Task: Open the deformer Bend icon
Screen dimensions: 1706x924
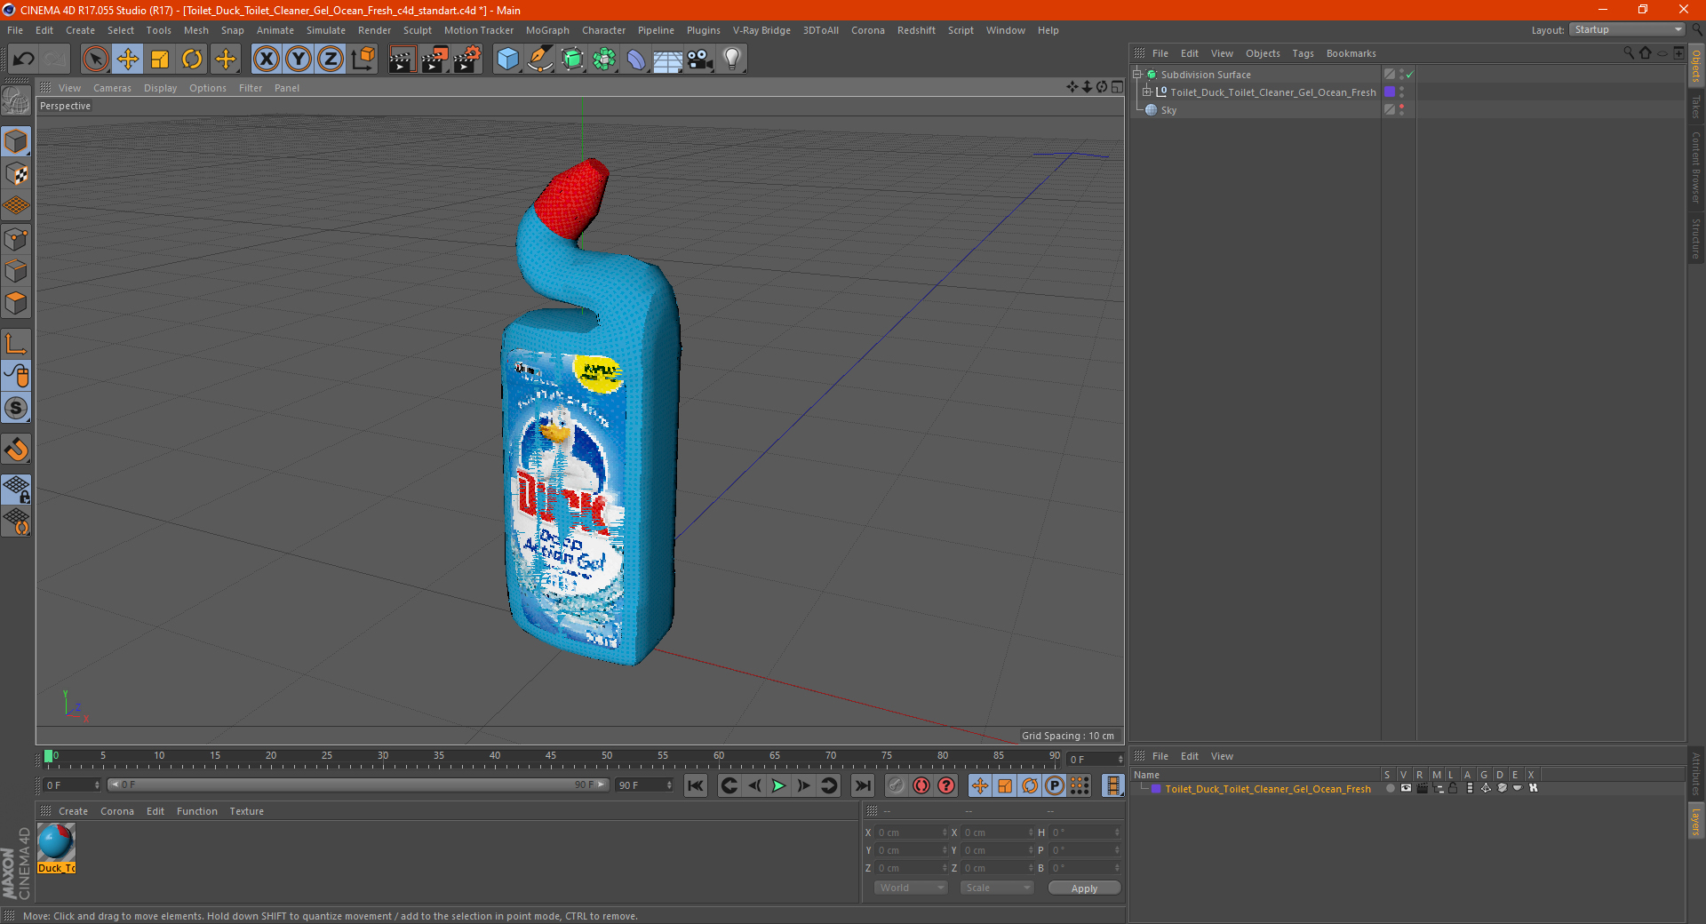Action: click(x=636, y=60)
